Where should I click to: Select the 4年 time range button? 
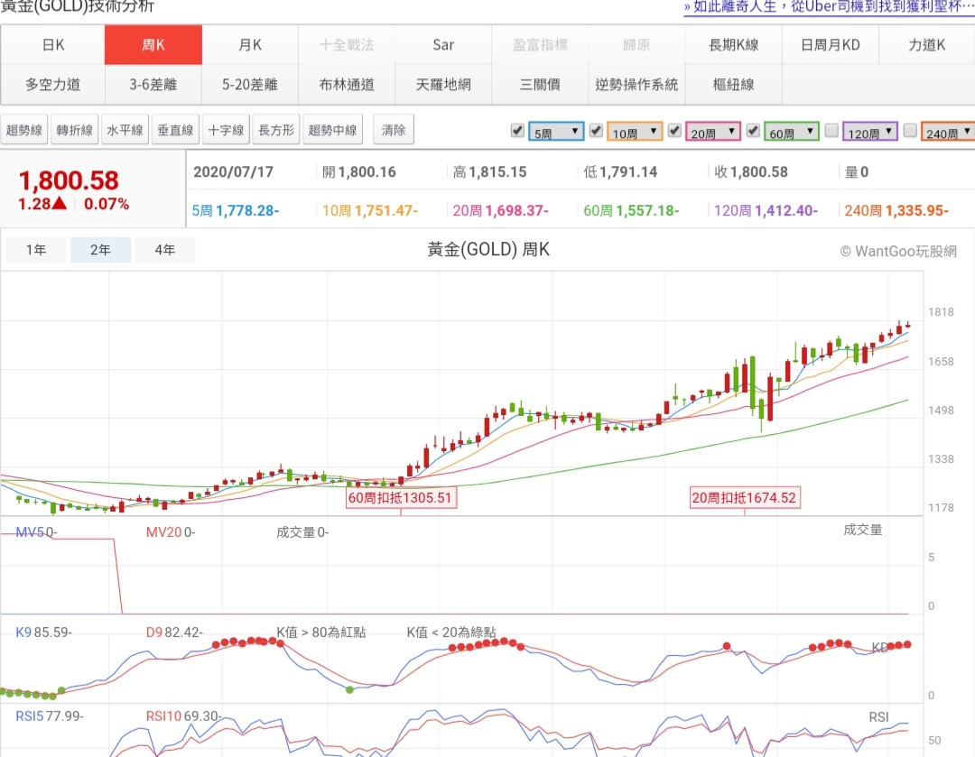click(165, 250)
